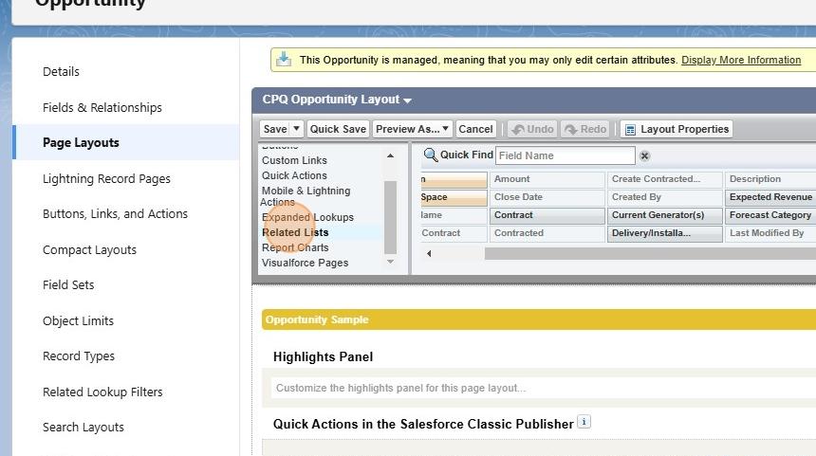Image resolution: width=816 pixels, height=456 pixels.
Task: Click Undo in the layout toolbar
Action: tap(532, 129)
